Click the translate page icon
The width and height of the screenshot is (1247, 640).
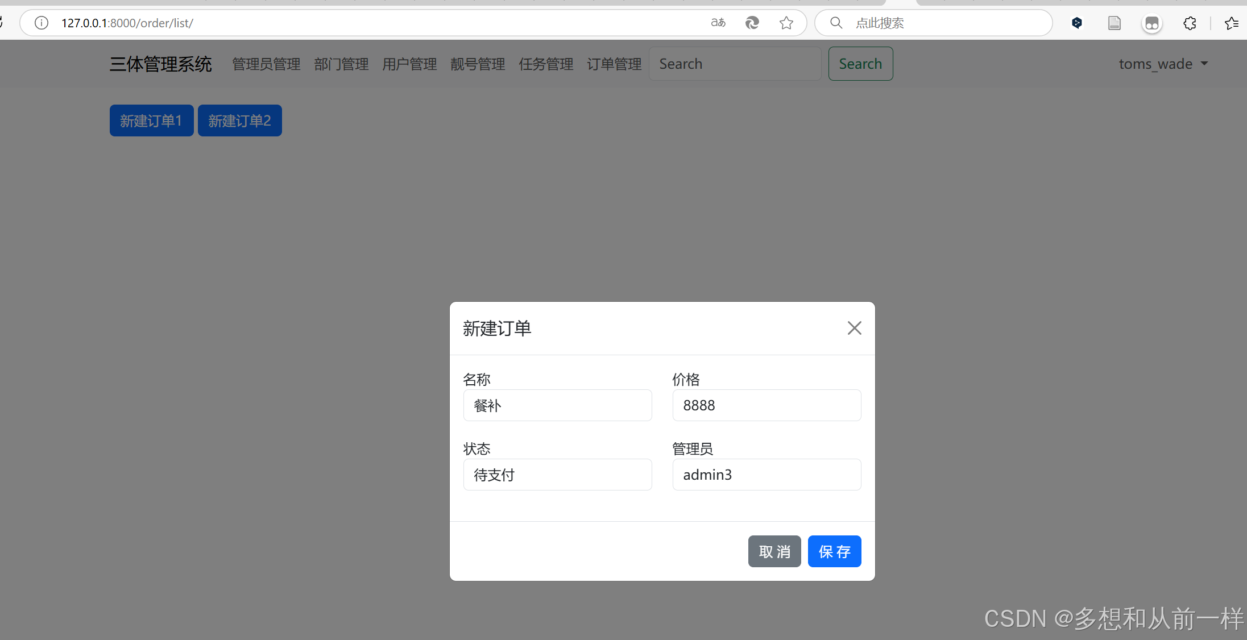pyautogui.click(x=718, y=23)
